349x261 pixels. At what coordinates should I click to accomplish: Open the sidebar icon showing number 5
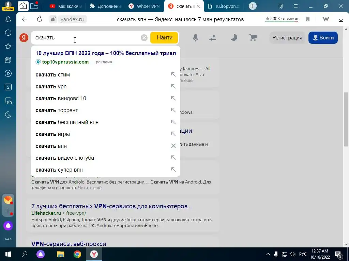point(8,87)
